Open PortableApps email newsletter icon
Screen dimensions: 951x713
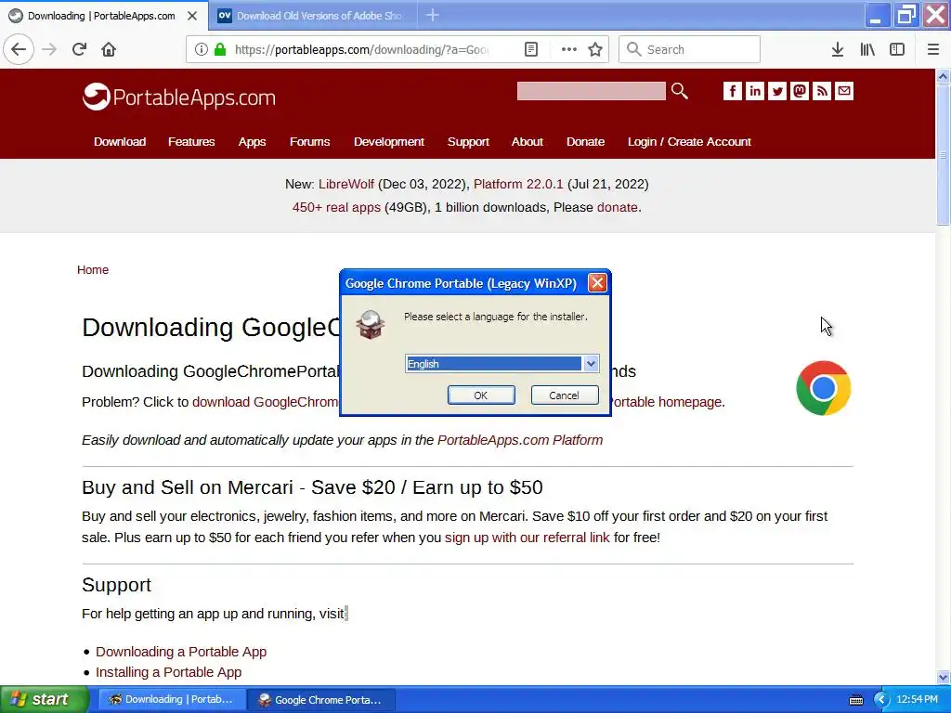tap(843, 91)
